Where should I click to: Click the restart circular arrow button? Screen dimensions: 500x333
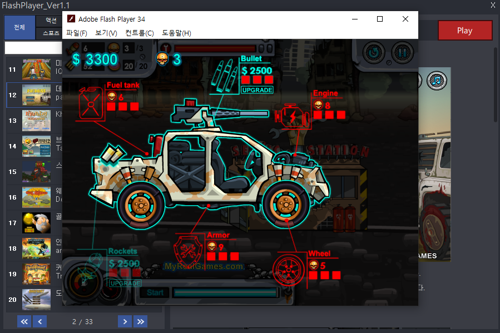(374, 53)
